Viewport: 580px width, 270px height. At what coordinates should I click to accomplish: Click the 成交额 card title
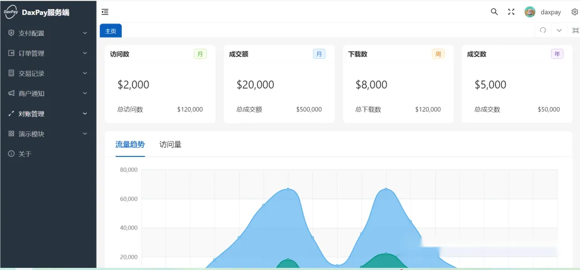(x=238, y=54)
